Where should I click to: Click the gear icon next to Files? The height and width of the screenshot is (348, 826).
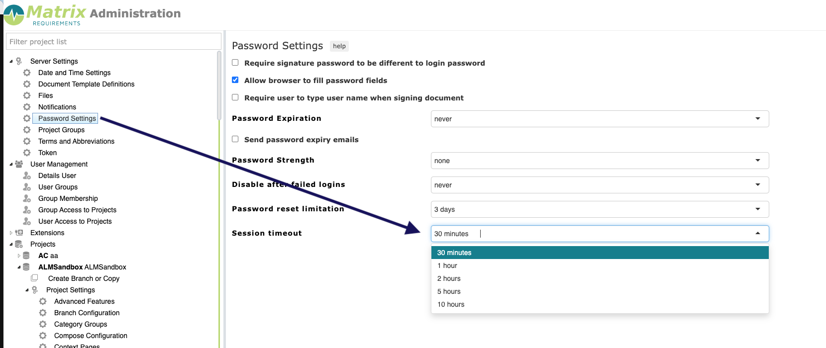click(x=27, y=95)
